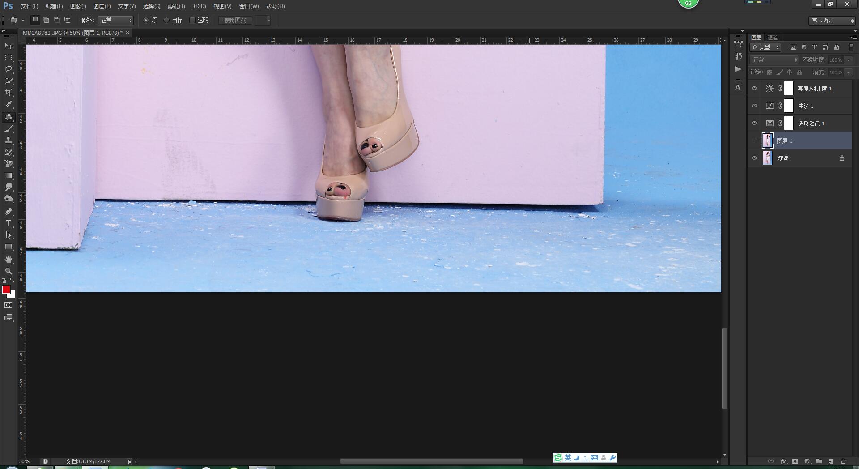Select the Gradient tool
Image resolution: width=859 pixels, height=469 pixels.
9,175
